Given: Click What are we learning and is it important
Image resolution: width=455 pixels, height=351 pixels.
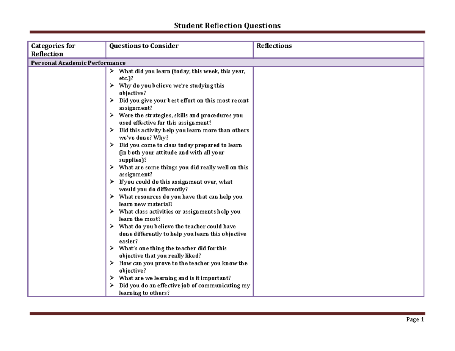Looking at the screenshot, I should point(174,278).
